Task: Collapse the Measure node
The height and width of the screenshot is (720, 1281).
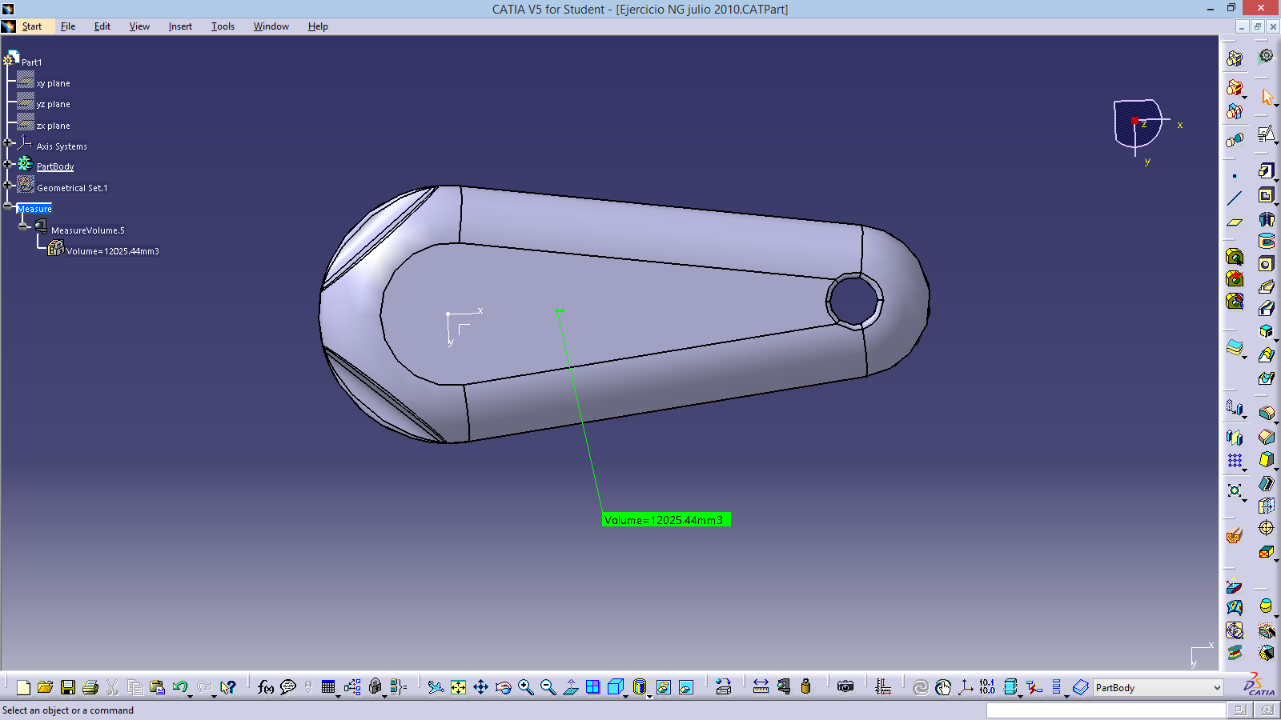Action: [8, 206]
